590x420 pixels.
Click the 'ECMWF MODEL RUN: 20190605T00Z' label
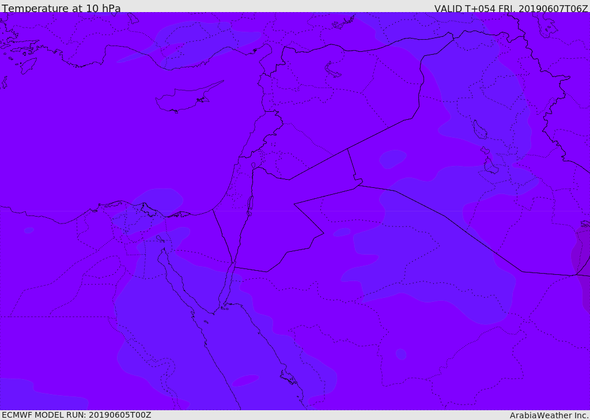pos(77,415)
